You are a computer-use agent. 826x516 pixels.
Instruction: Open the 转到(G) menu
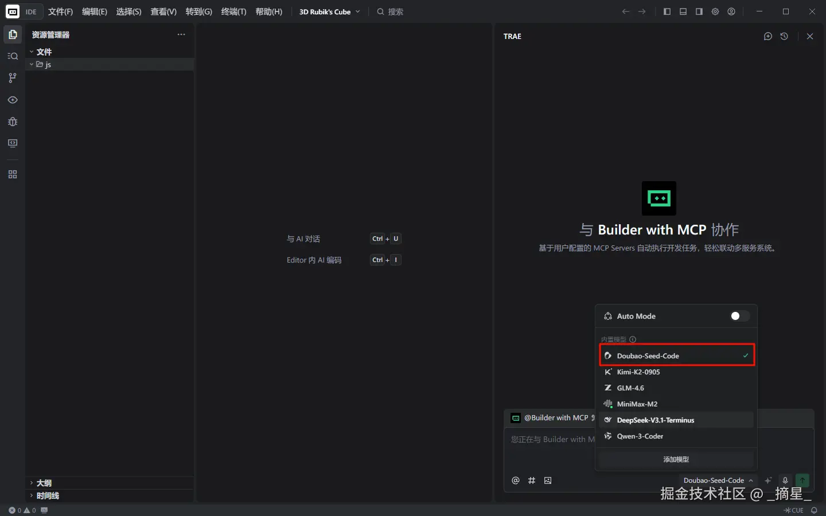click(x=198, y=11)
